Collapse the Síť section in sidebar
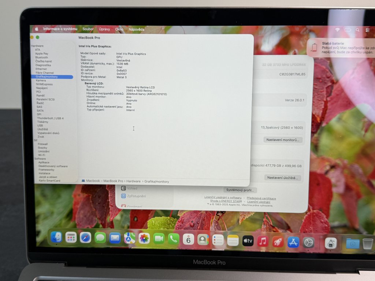The width and height of the screenshot is (375, 281). tap(36, 140)
